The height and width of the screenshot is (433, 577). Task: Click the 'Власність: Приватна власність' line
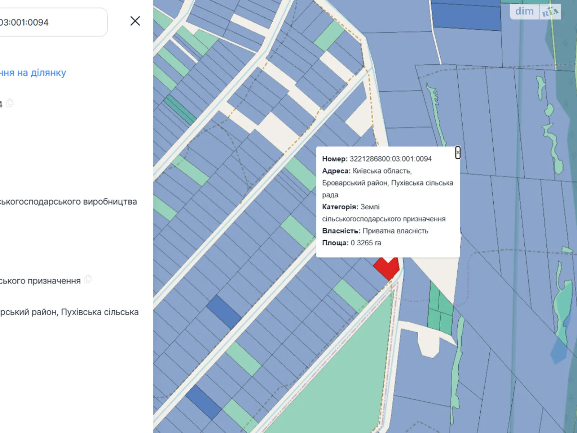pos(375,231)
